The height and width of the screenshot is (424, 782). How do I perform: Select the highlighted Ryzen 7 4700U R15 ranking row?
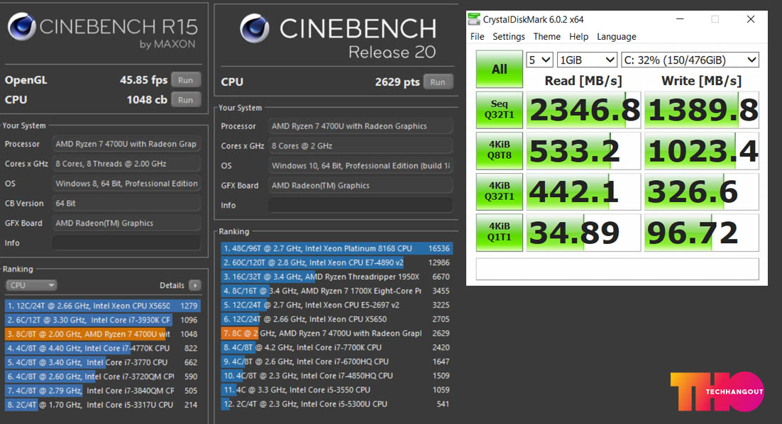(x=103, y=334)
